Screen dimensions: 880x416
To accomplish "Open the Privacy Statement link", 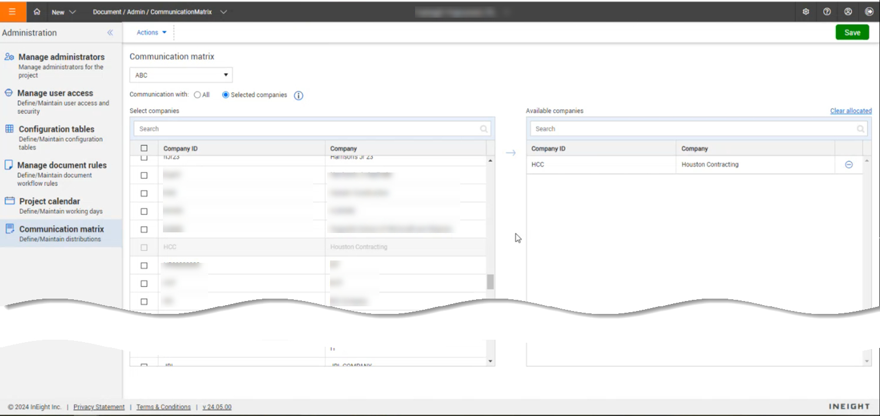I will tap(99, 407).
